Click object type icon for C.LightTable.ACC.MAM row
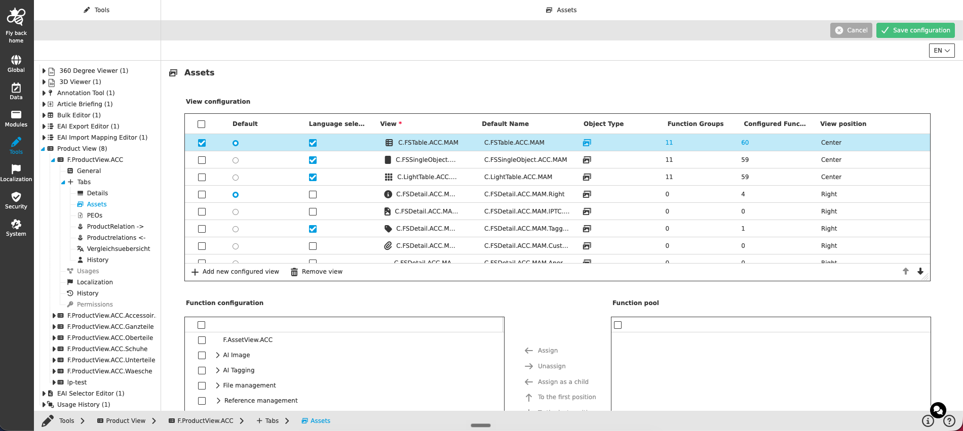The height and width of the screenshot is (431, 963). pos(587,177)
